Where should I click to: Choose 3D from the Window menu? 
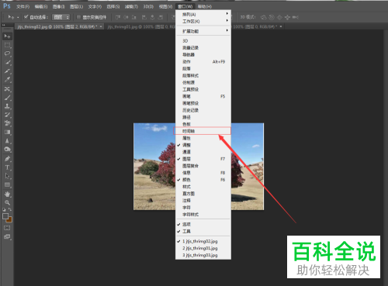point(203,41)
